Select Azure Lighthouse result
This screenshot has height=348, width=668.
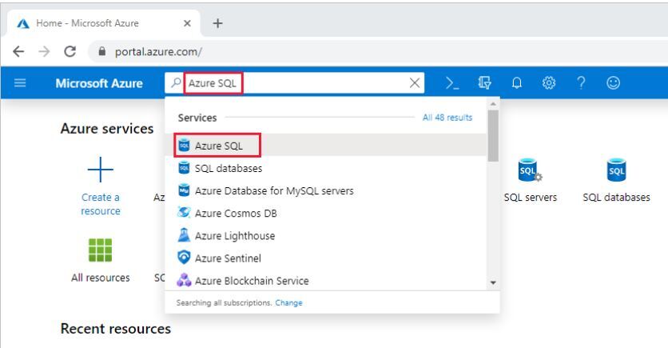click(x=326, y=235)
